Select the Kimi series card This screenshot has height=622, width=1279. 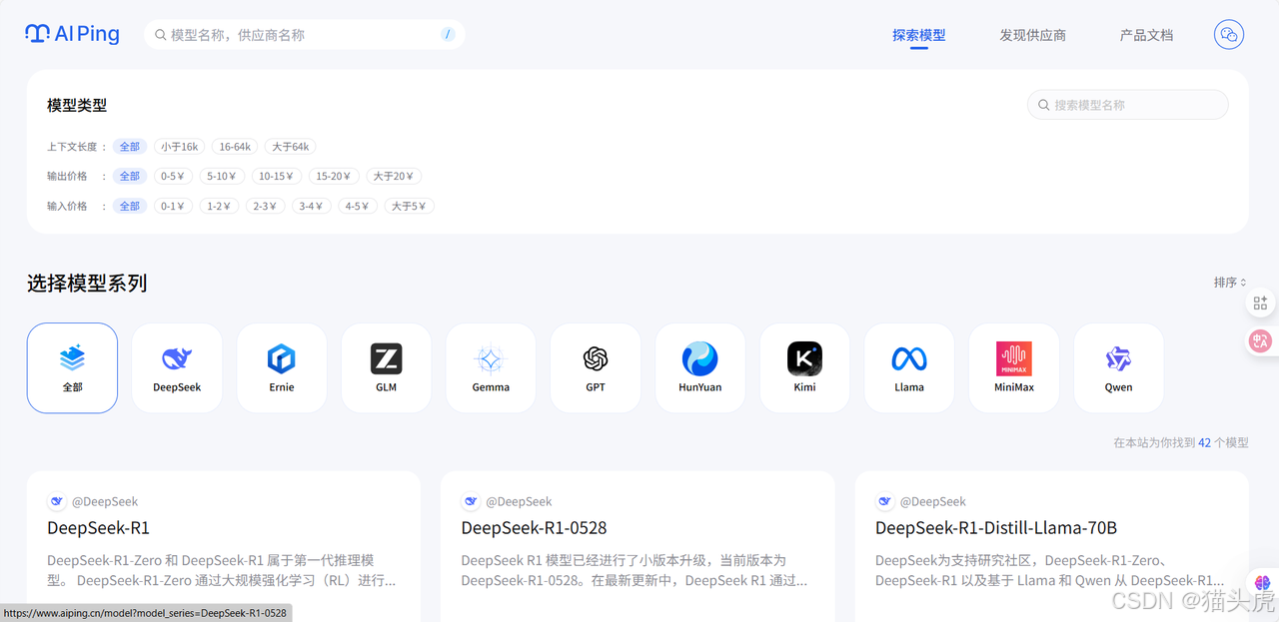click(804, 367)
